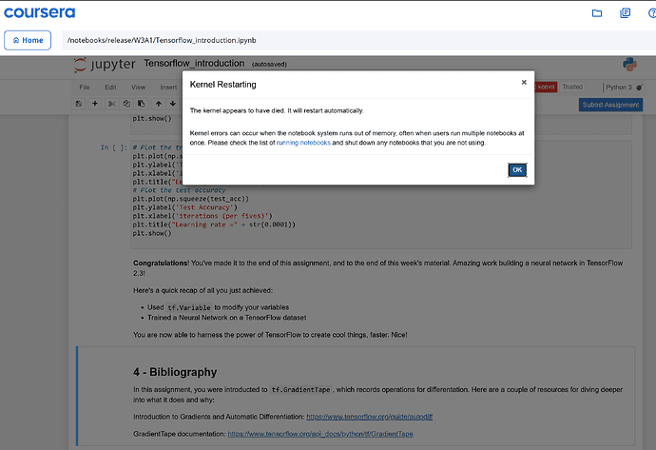This screenshot has width=656, height=450.
Task: Click the Jupyter logo
Action: pos(105,65)
